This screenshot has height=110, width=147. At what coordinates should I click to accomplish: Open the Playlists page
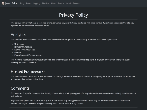pyautogui.click(x=45, y=3)
